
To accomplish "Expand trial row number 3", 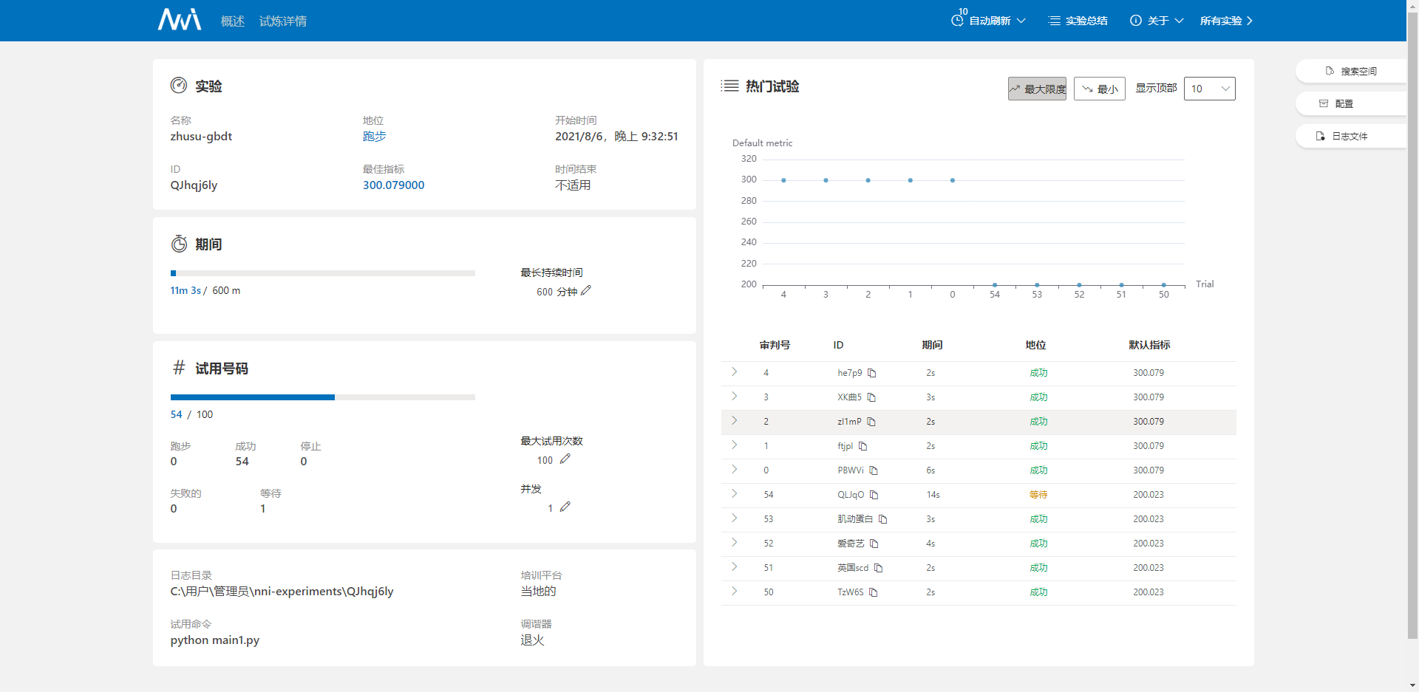I will pyautogui.click(x=734, y=397).
